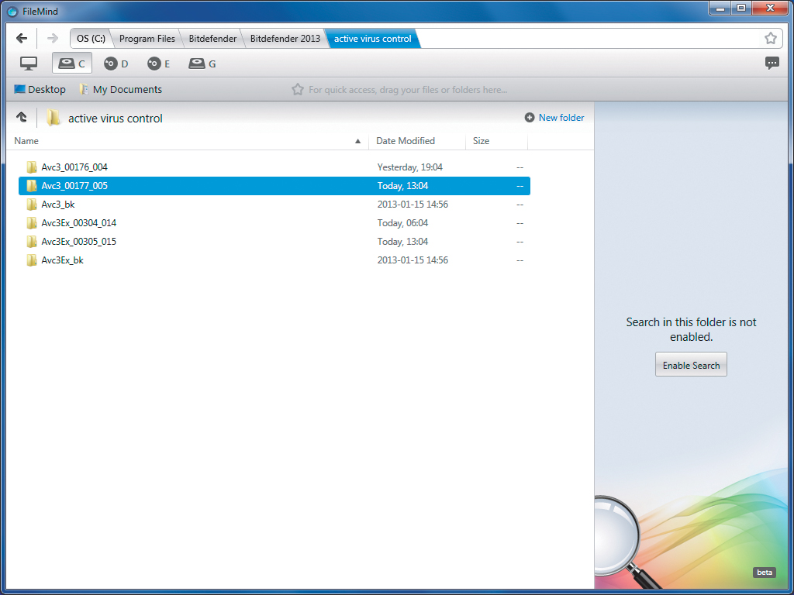Open the G drive
Image resolution: width=794 pixels, height=595 pixels.
[201, 64]
